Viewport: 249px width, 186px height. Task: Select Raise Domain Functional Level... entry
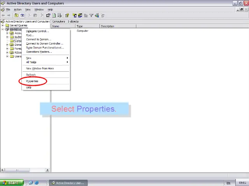46,48
